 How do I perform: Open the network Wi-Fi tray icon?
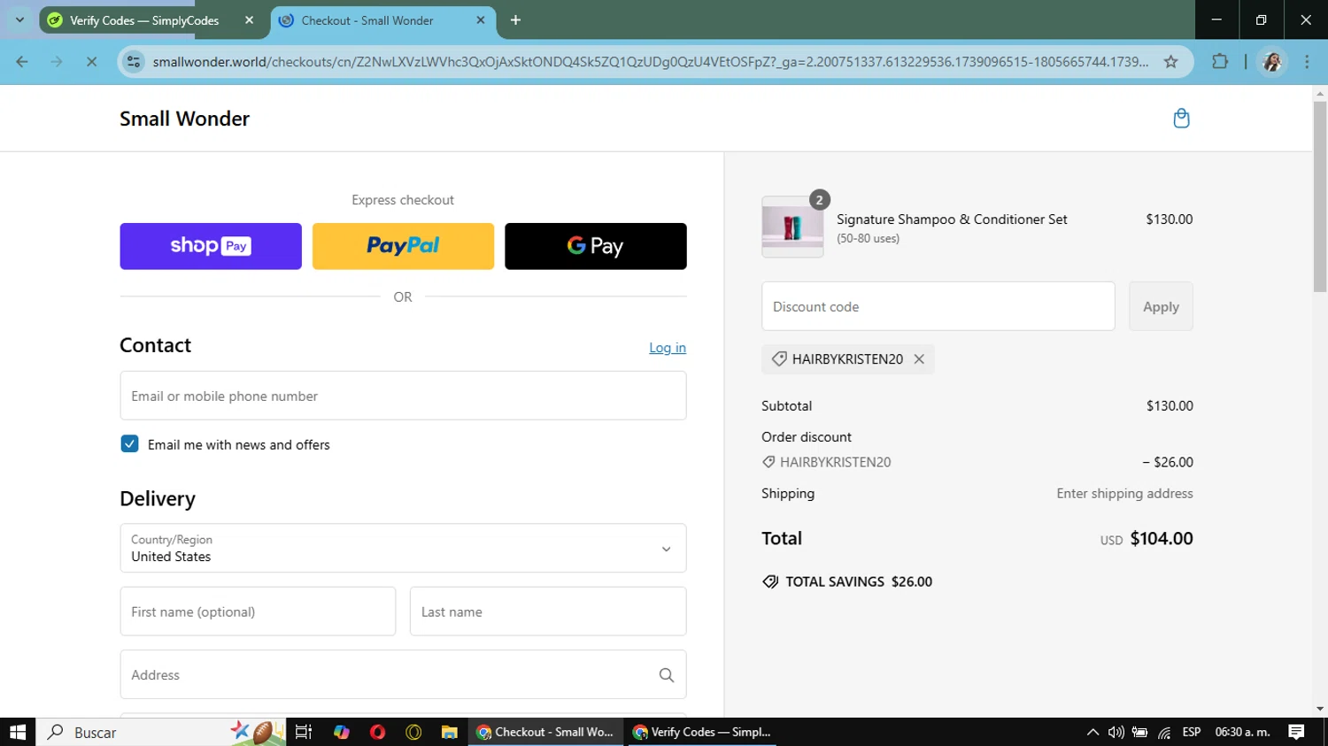[1164, 732]
